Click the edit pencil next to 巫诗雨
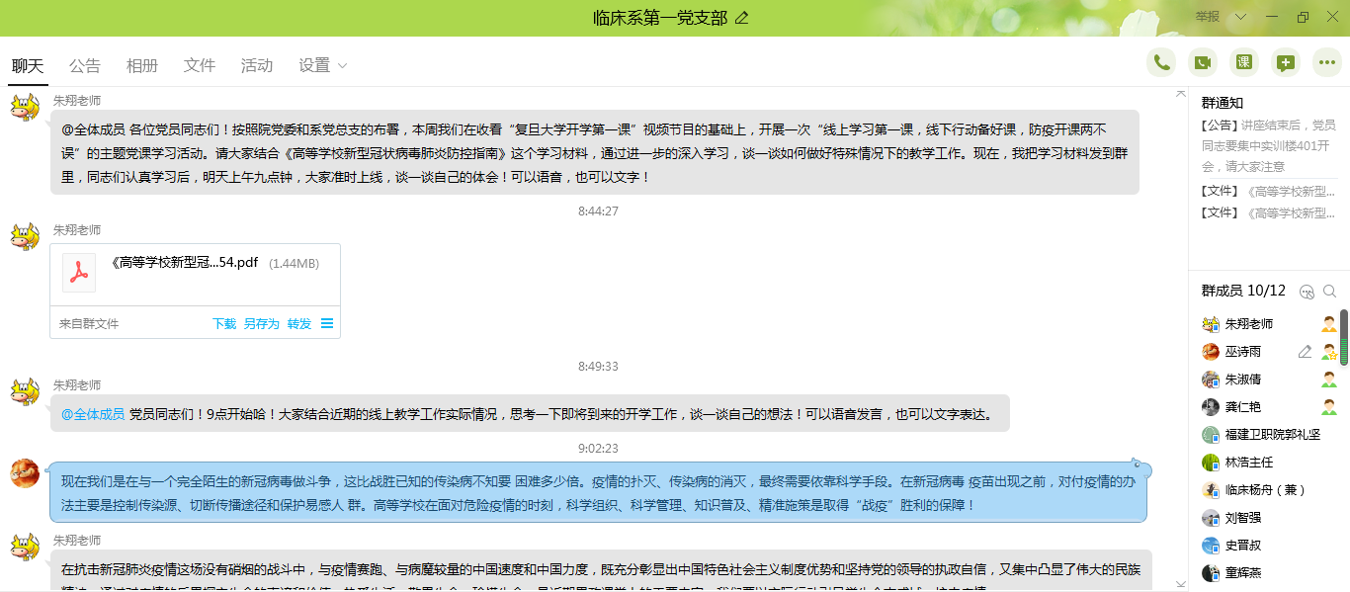 1305,352
